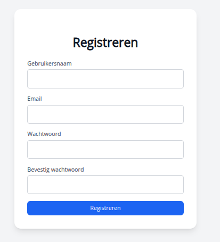Image resolution: width=220 pixels, height=242 pixels.
Task: Click the field under Gebruikersnaam label
Action: [x=105, y=79]
